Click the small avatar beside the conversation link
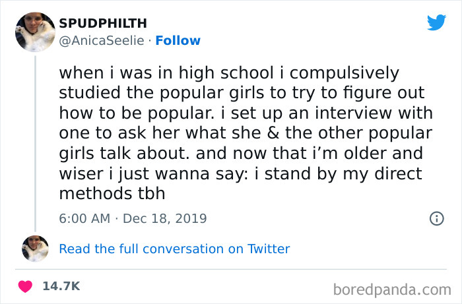This screenshot has height=304, width=462. 35,249
